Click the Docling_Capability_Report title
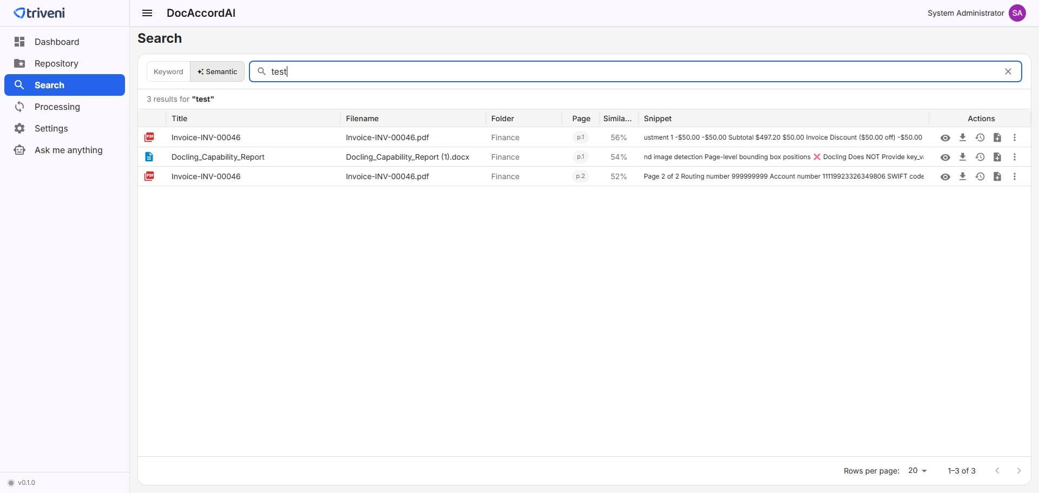The height and width of the screenshot is (493, 1039). tap(218, 157)
